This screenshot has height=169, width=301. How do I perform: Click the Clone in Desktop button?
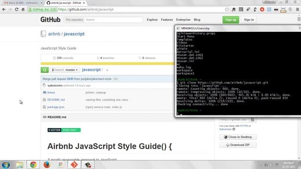tap(238, 137)
